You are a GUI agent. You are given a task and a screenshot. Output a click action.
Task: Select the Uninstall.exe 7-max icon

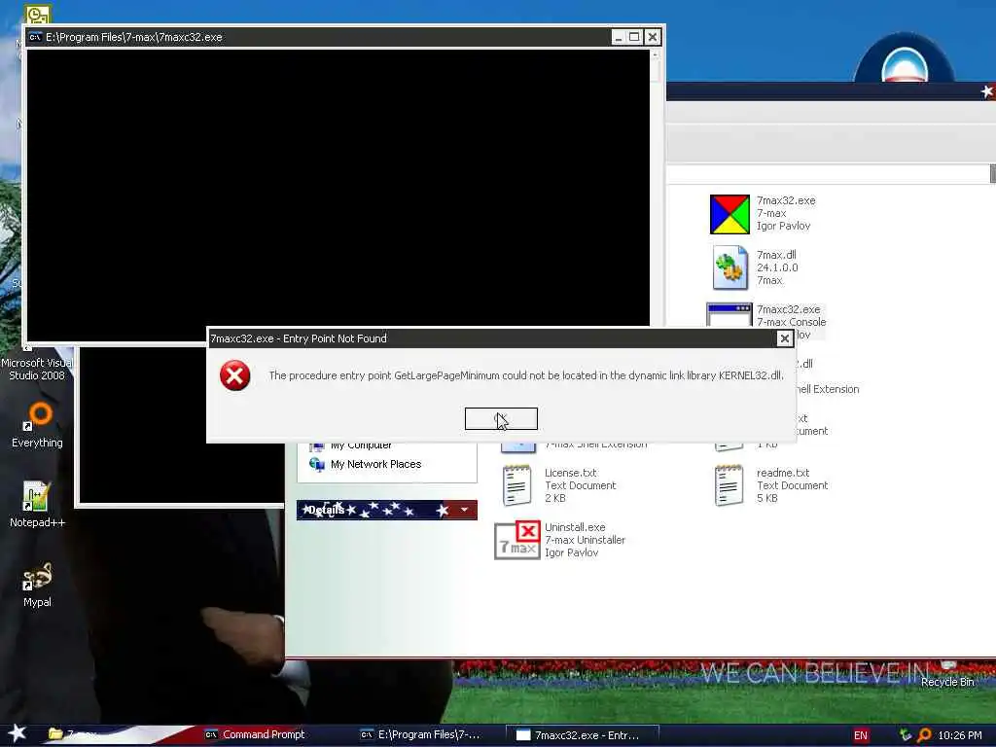pyautogui.click(x=517, y=540)
